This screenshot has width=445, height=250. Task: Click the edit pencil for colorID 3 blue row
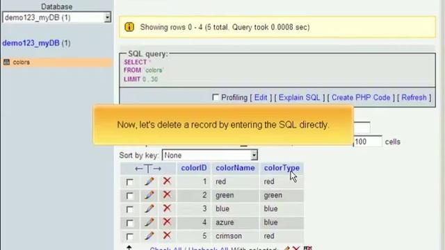149,208
